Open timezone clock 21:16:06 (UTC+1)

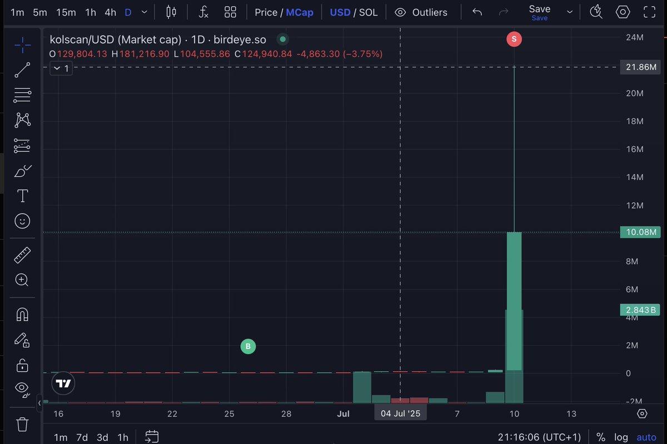538,437
